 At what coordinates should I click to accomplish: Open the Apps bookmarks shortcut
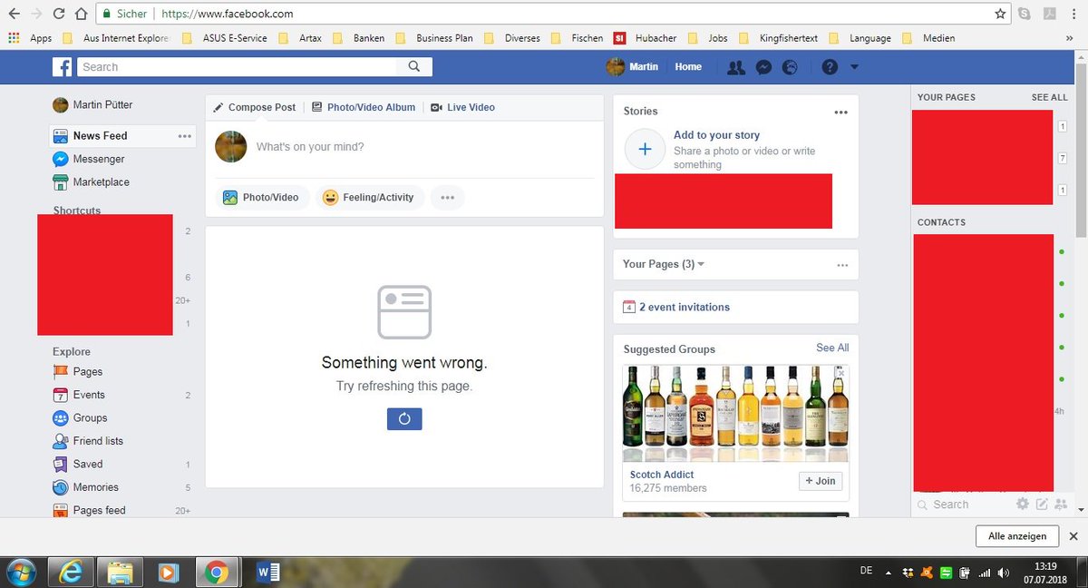coord(30,39)
